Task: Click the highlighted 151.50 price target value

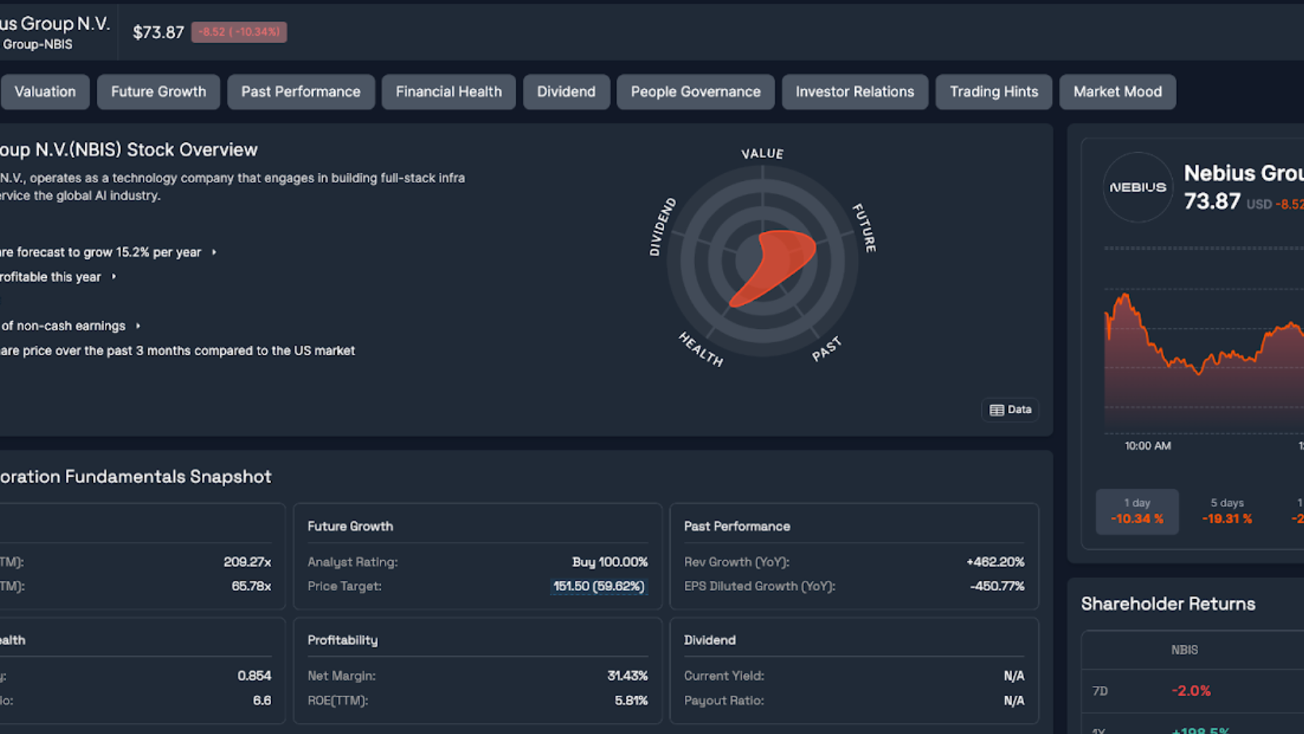Action: tap(598, 586)
